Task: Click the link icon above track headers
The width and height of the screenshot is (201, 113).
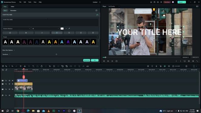Action: pyautogui.click(x=6, y=70)
